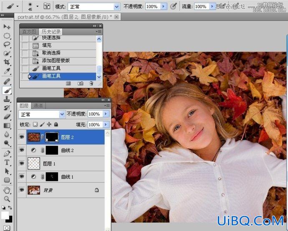Open History panel flyout menu
This screenshot has height=231, width=288.
[x=99, y=32]
